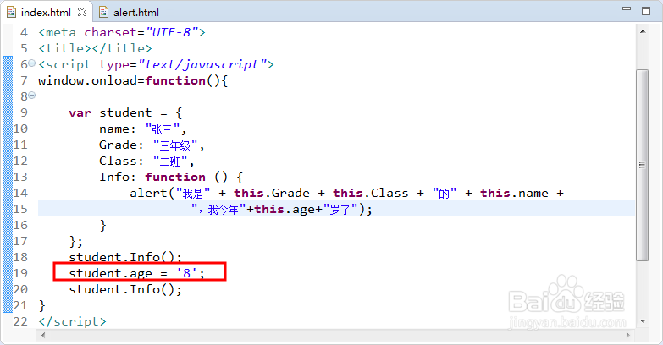Click line number 19 in the gutter
This screenshot has height=345, width=663.
(20, 273)
